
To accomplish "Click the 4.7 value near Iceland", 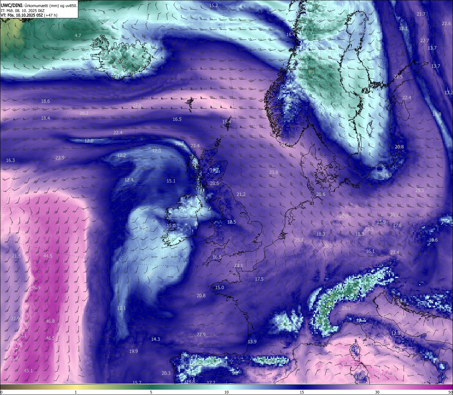I will point(78,35).
